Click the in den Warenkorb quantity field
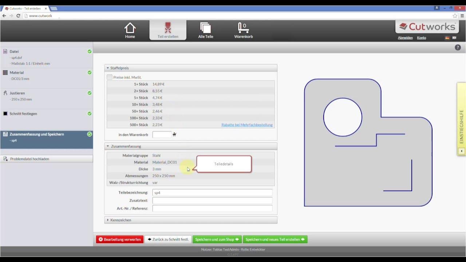466x262 pixels. click(162, 135)
